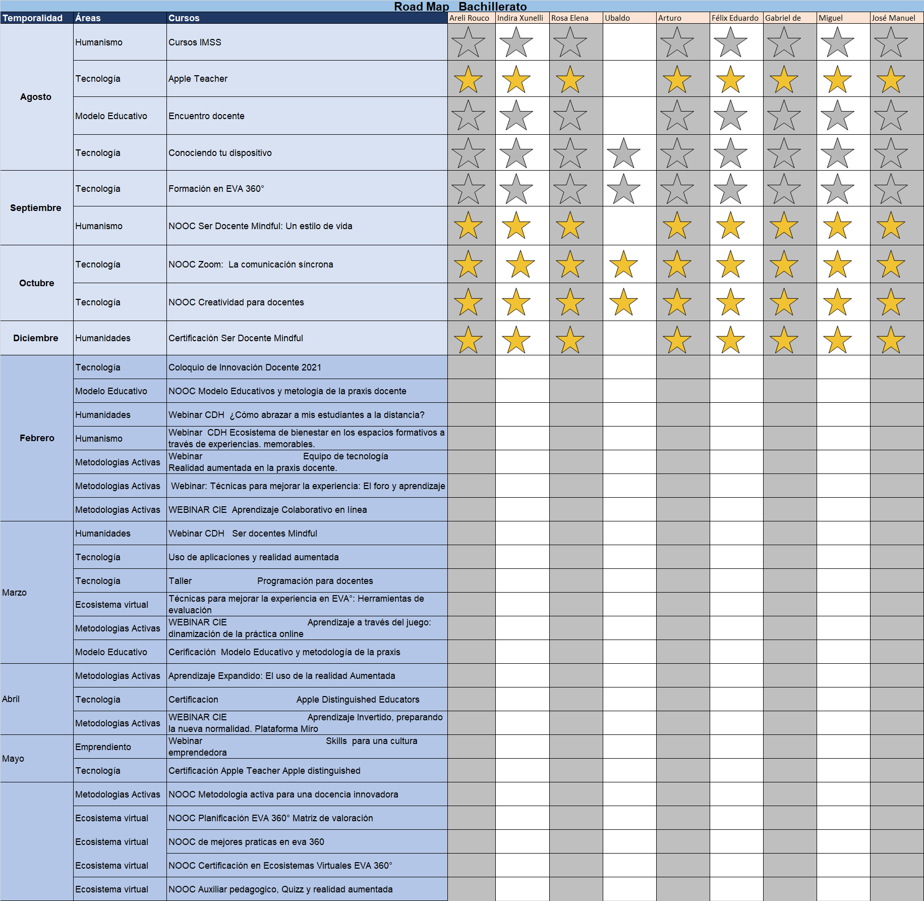
Task: Click the Apple Teacher course cell
Action: 307,79
